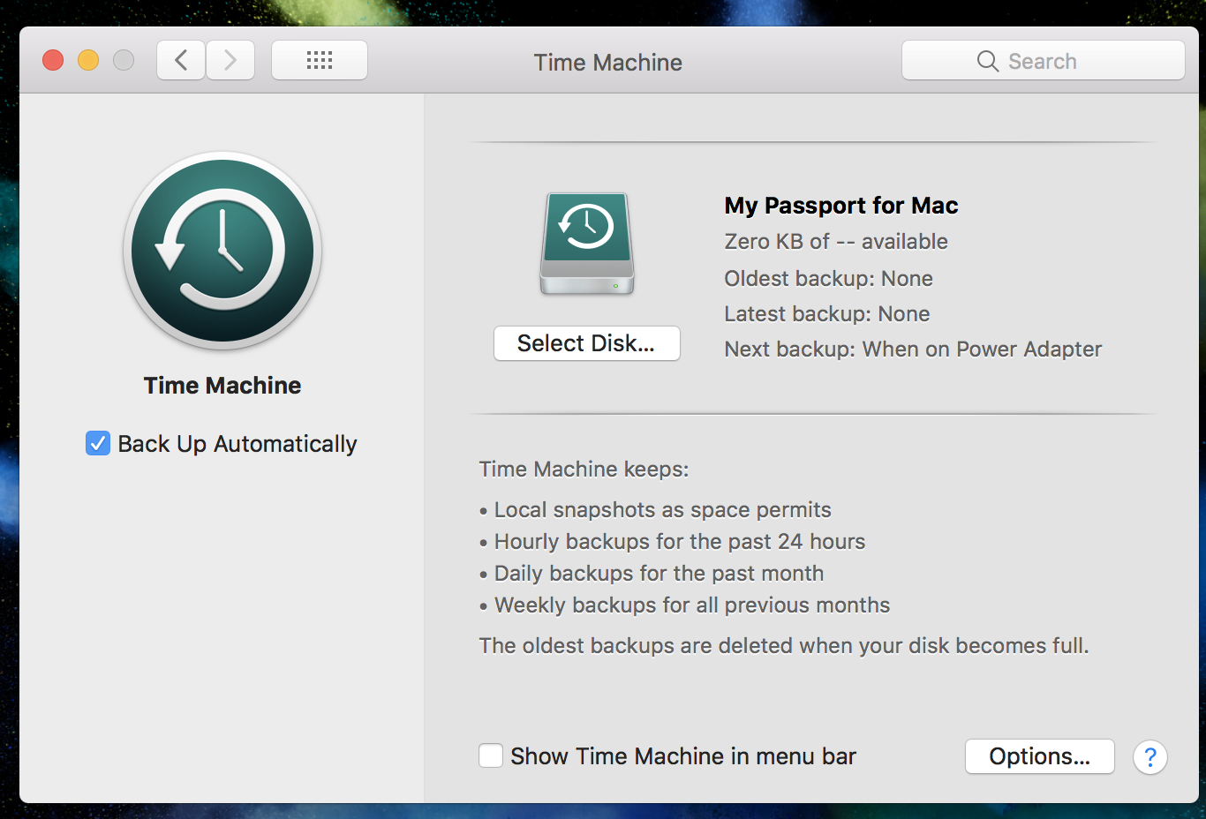This screenshot has height=819, width=1206.
Task: Go back with the left arrow button
Action: (x=181, y=60)
